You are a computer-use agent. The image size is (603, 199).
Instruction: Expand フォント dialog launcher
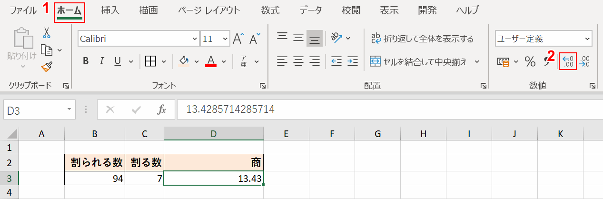click(263, 86)
